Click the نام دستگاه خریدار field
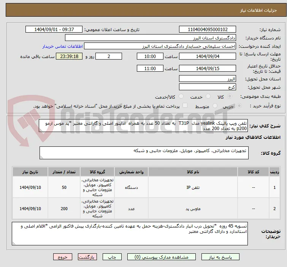Viewport: 287px width, 267px height. click(150, 38)
